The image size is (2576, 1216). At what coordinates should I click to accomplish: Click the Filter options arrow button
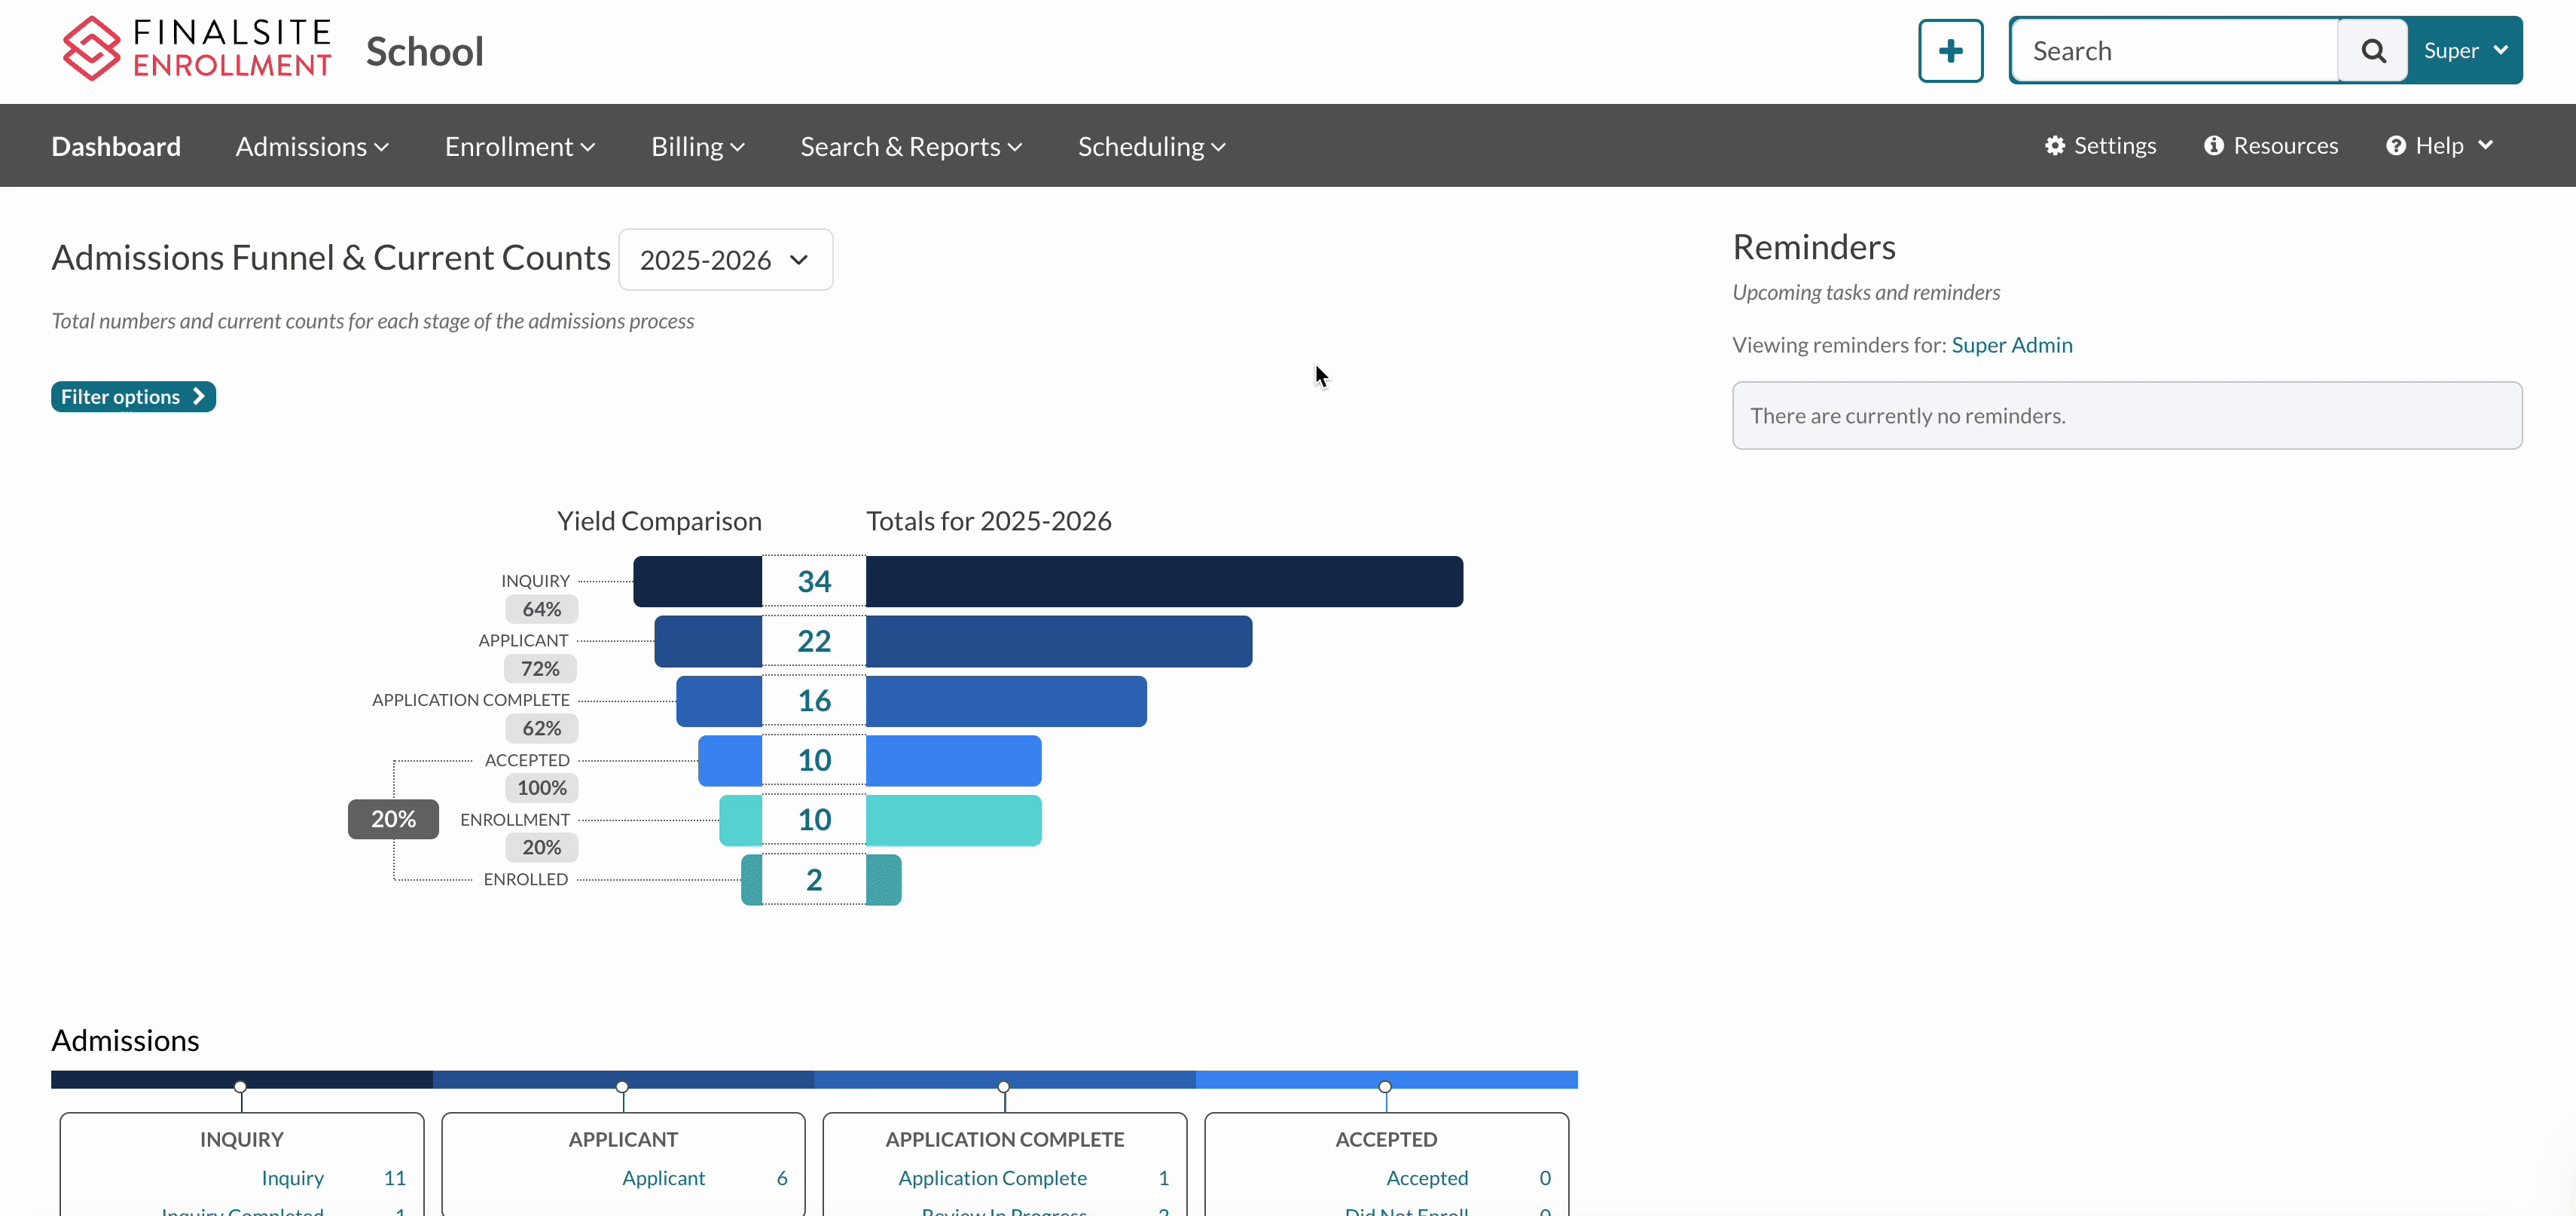133,397
